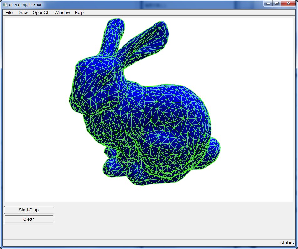Click the 'opengl application' window title
The image size is (298, 249).
(26, 5)
